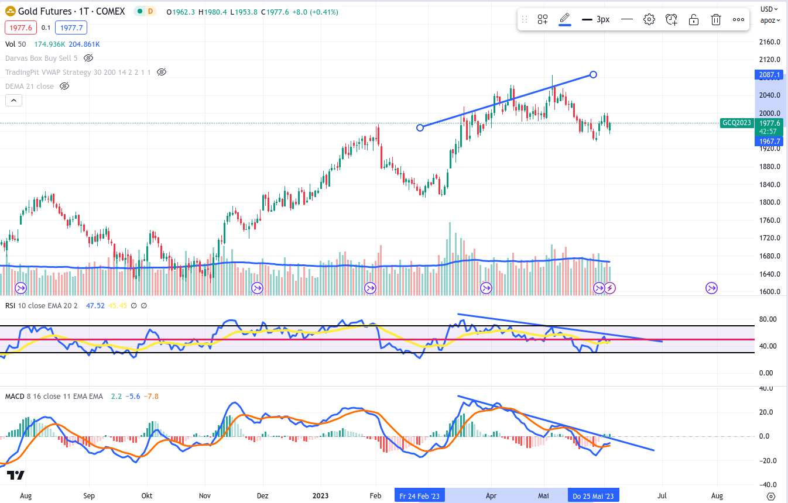The height and width of the screenshot is (503, 788).
Task: Unhide the TradingPit VWAP Strategy indicator
Action: (x=162, y=72)
